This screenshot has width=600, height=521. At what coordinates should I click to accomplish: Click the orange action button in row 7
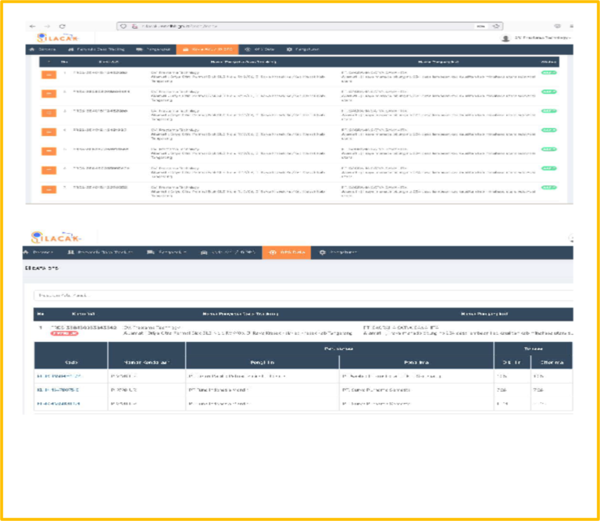tap(48, 189)
